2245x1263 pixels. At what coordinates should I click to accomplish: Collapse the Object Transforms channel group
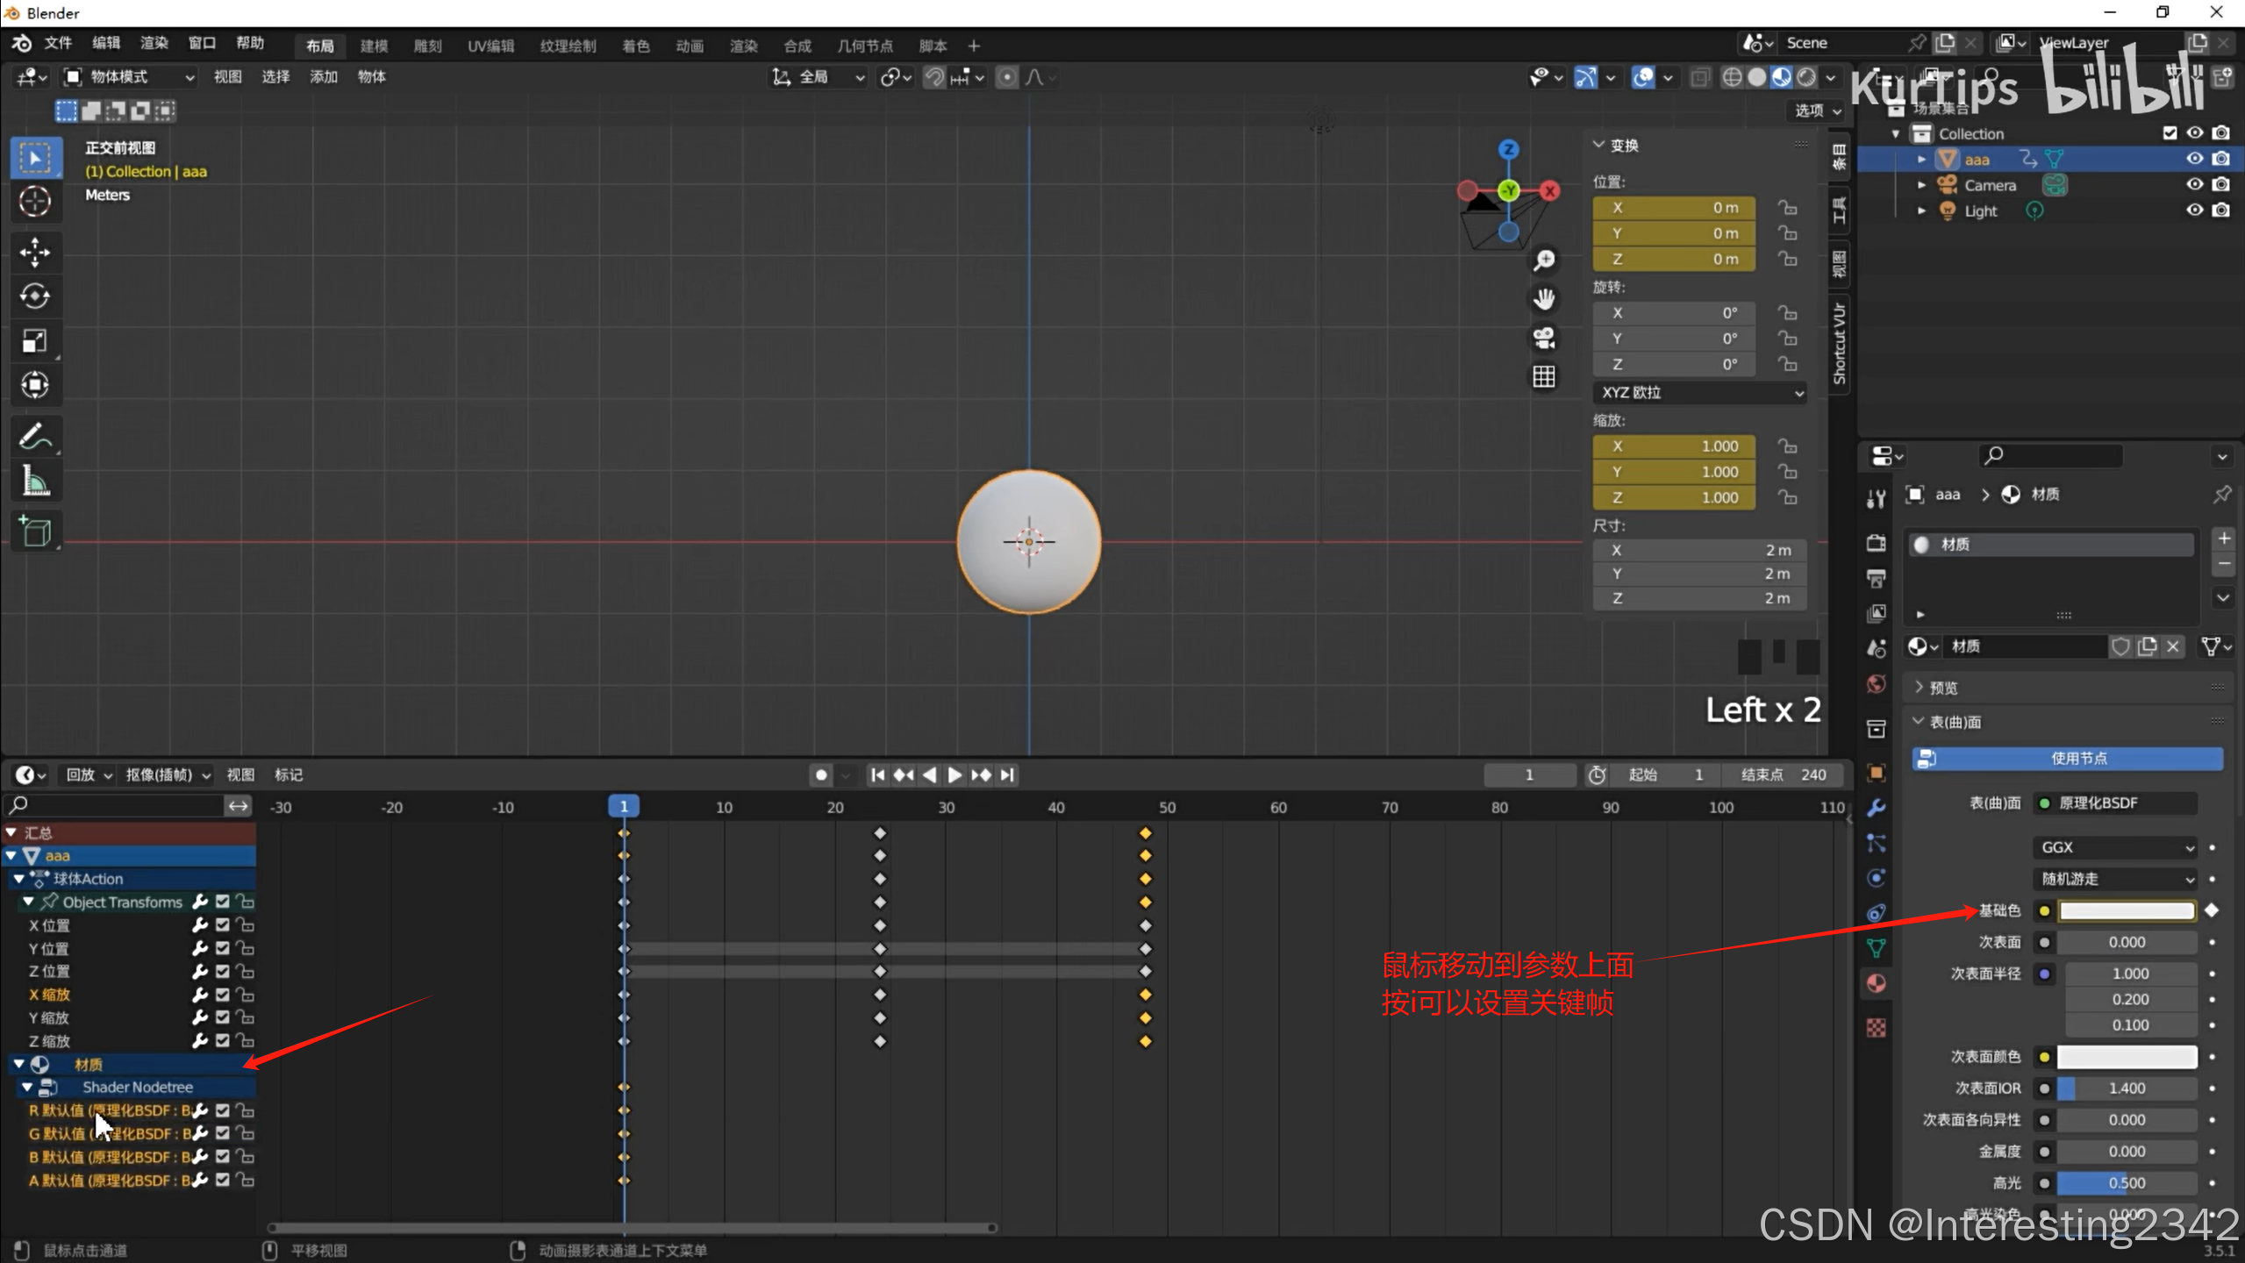pos(28,902)
